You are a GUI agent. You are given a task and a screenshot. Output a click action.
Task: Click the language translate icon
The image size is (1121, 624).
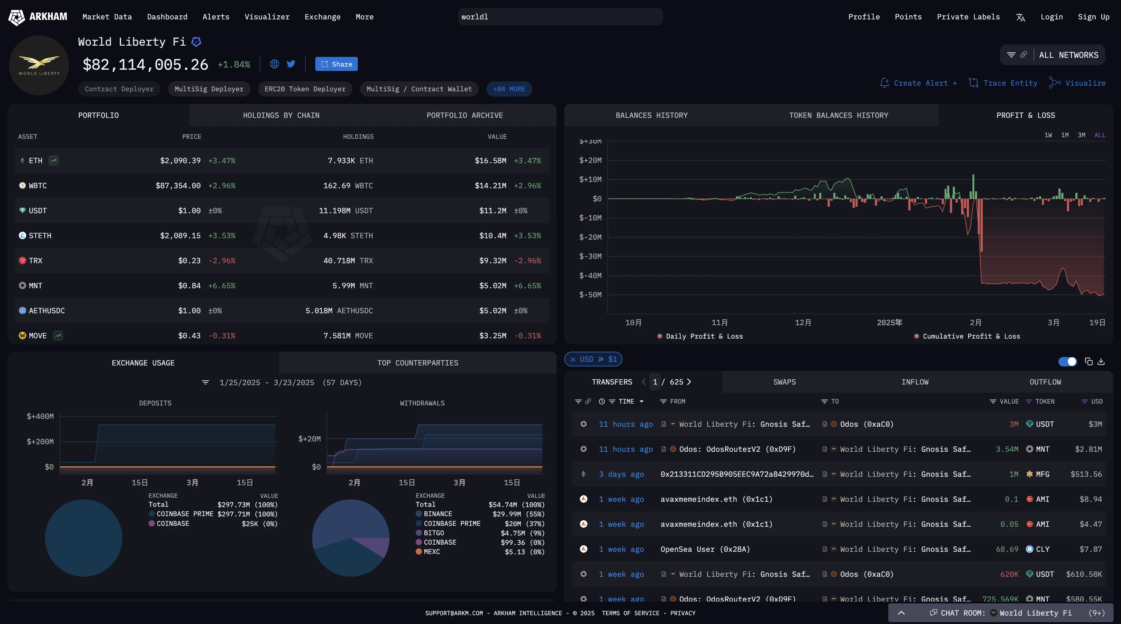click(x=1020, y=17)
